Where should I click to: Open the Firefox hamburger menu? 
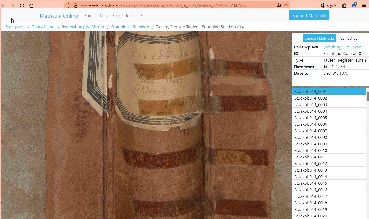coord(364,6)
